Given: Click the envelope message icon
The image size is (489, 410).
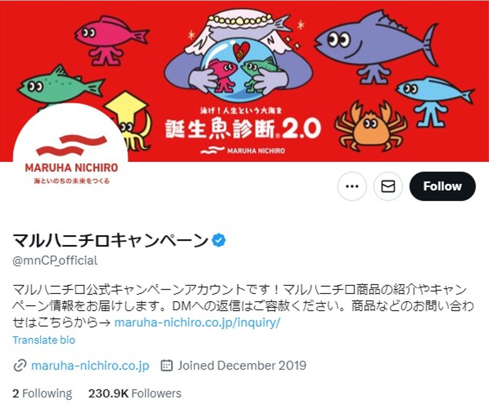Looking at the screenshot, I should click(x=388, y=186).
